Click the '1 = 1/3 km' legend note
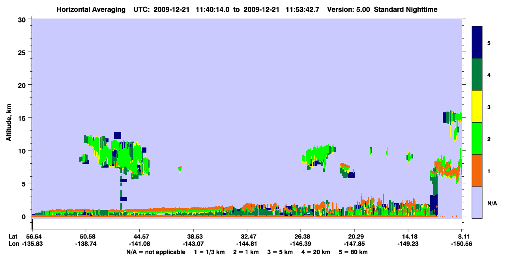Viewport: 513px width, 263px height. point(209,252)
